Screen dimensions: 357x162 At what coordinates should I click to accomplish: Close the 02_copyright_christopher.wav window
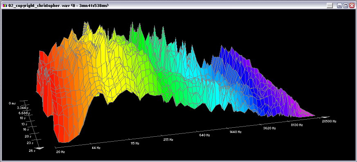351,6
